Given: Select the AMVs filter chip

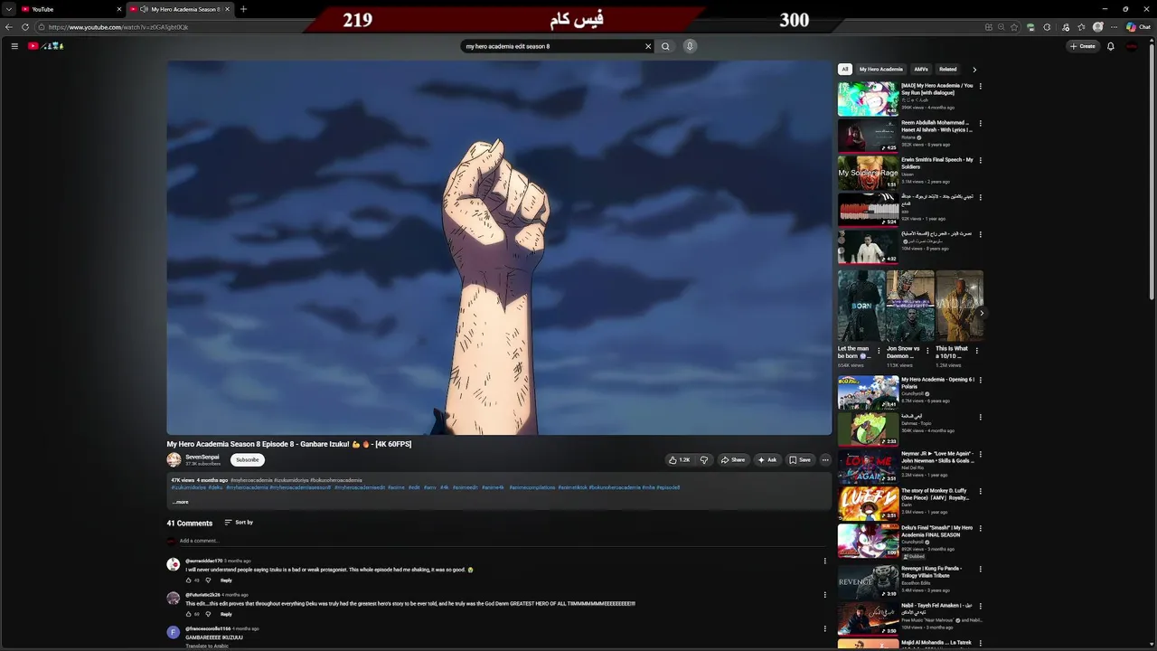Looking at the screenshot, I should 921,69.
